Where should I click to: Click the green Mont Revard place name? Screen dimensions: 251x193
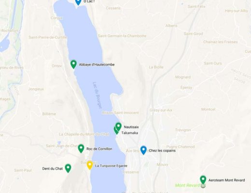(x=187, y=185)
